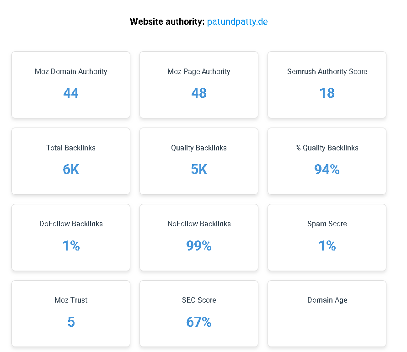The width and height of the screenshot is (407, 352).
Task: Click the DoFollow Backlinks card
Action: click(71, 237)
